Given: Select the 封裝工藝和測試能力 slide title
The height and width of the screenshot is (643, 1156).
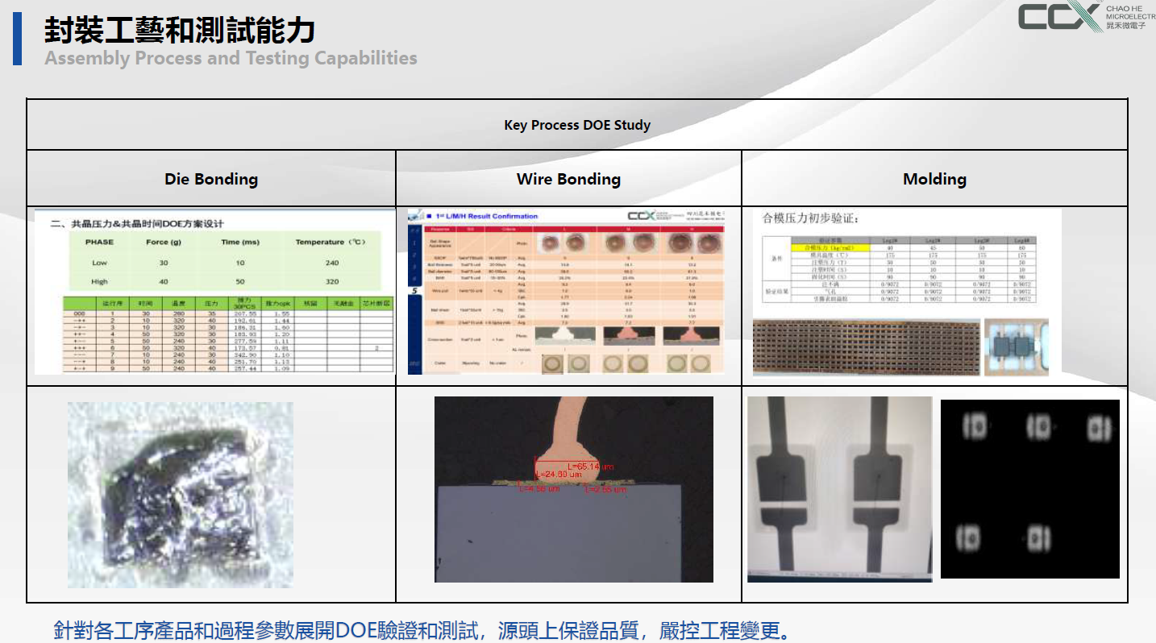Looking at the screenshot, I should pos(179,31).
